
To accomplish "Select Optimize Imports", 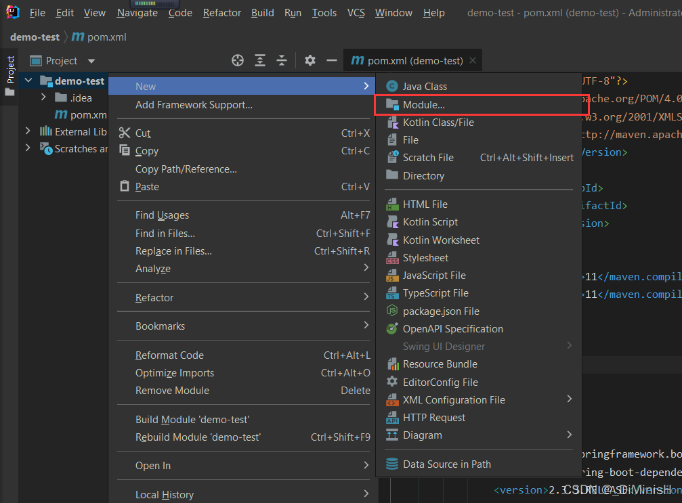I will point(243,373).
